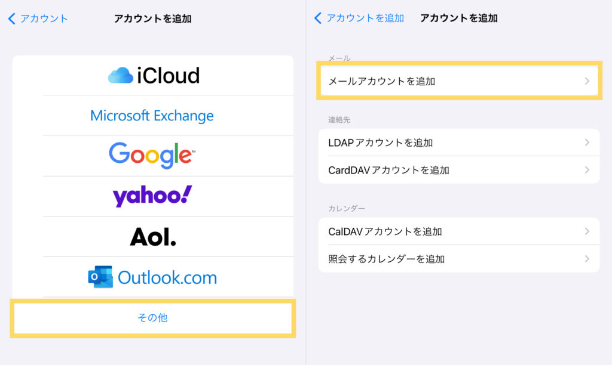Tap the back chevron beside アカウント
Image resolution: width=612 pixels, height=365 pixels.
coord(12,18)
